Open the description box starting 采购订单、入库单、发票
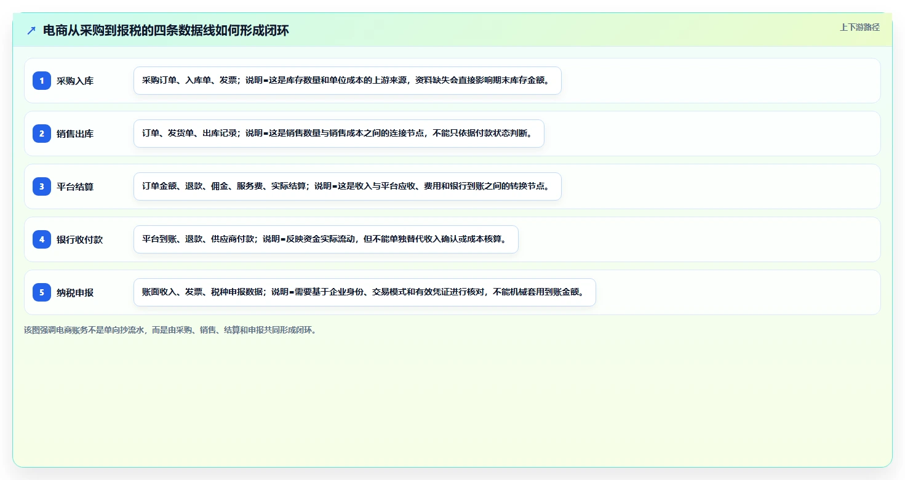905x480 pixels. click(x=348, y=81)
